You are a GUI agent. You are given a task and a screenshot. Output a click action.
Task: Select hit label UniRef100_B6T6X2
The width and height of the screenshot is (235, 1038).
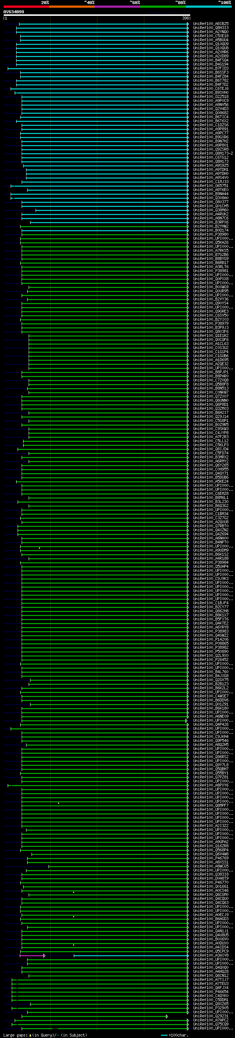[x=210, y=121]
